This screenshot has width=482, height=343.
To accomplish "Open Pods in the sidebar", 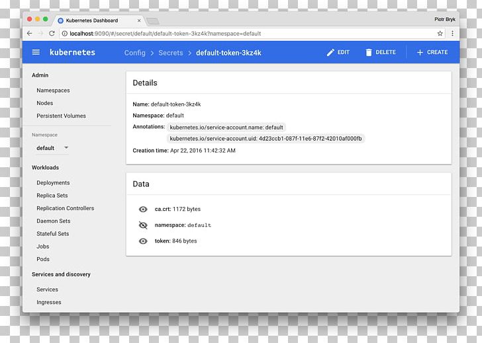I will (x=43, y=259).
